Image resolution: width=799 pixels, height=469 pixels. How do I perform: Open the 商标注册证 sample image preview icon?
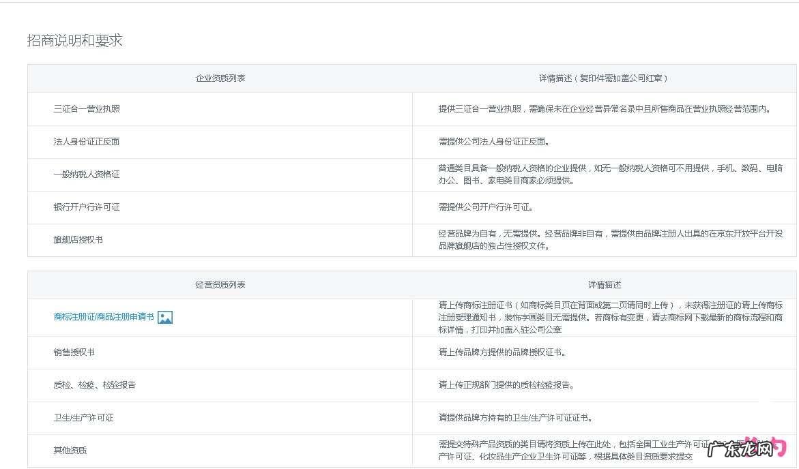pyautogui.click(x=166, y=317)
